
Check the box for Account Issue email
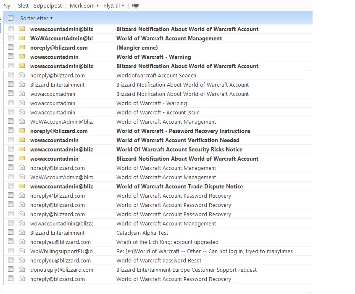11,112
